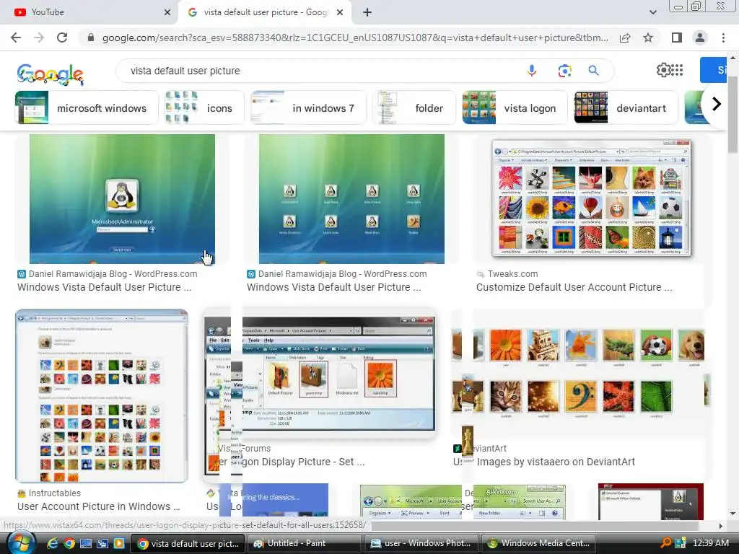Click the magnifier search icon
This screenshot has width=739, height=554.
[593, 71]
